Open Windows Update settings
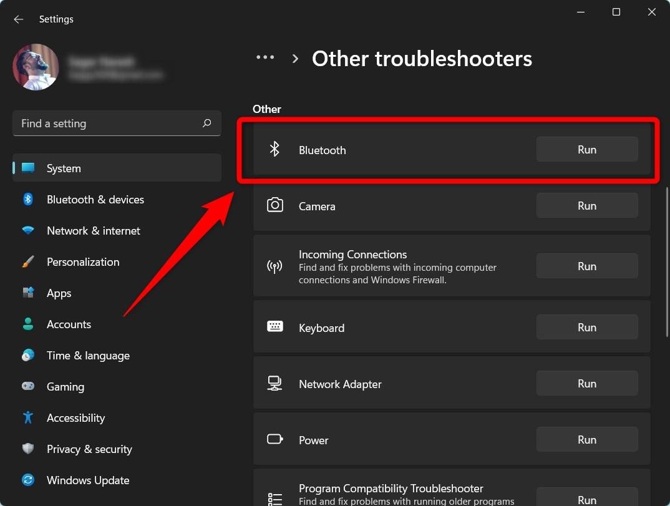This screenshot has height=506, width=670. click(x=88, y=480)
